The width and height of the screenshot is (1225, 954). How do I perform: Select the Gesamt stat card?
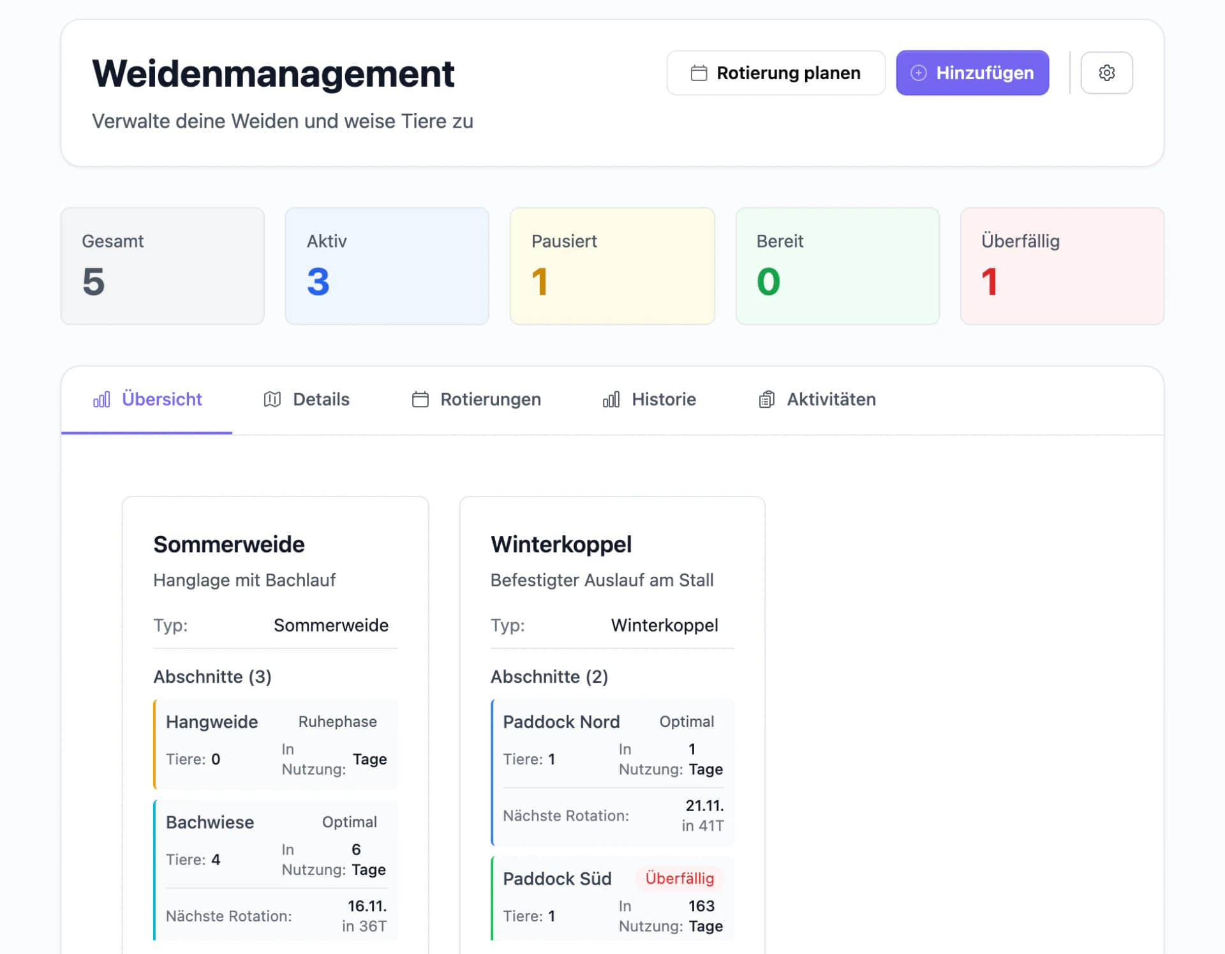click(163, 266)
